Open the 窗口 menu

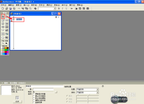(72, 5)
